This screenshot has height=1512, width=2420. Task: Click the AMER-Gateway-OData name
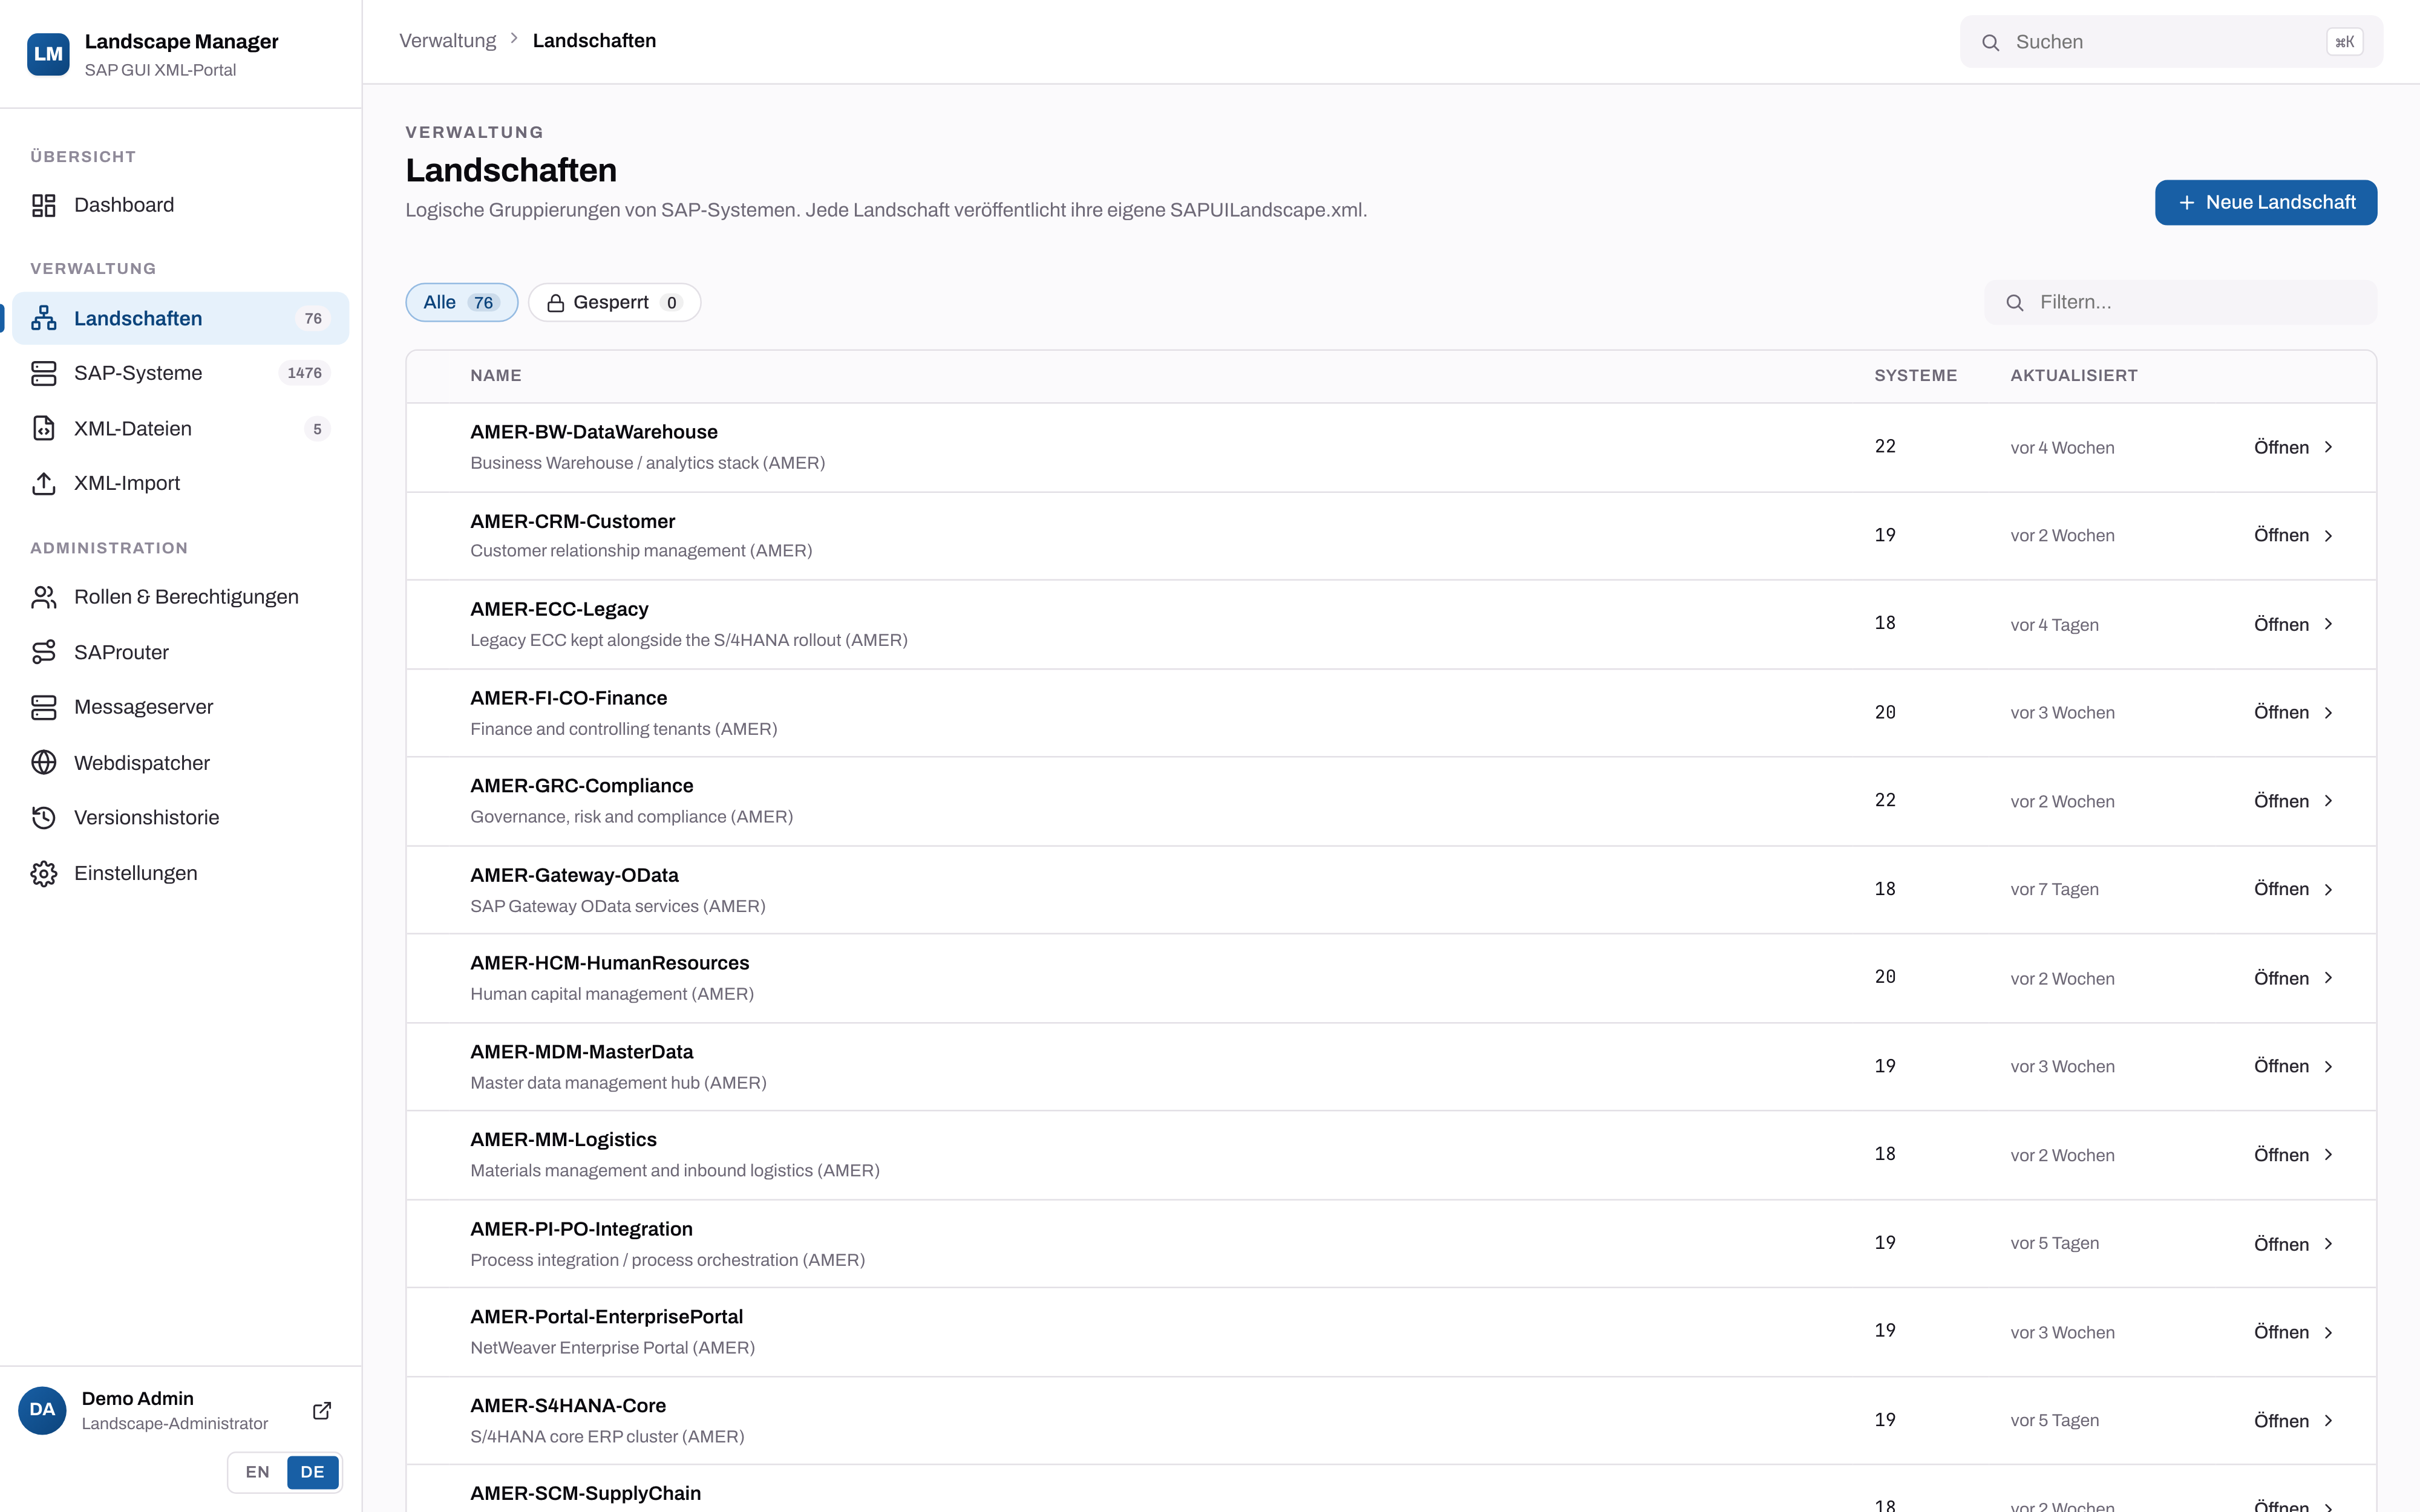point(574,875)
